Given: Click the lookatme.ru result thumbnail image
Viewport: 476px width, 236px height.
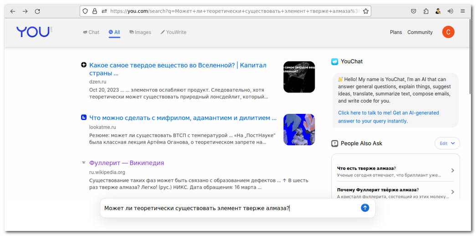Looking at the screenshot, I should [299, 129].
